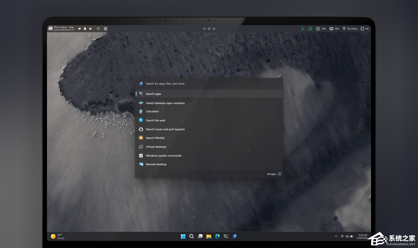This screenshot has width=418, height=248.
Task: Click the Wi-Fi tray icon
Action: [342, 236]
